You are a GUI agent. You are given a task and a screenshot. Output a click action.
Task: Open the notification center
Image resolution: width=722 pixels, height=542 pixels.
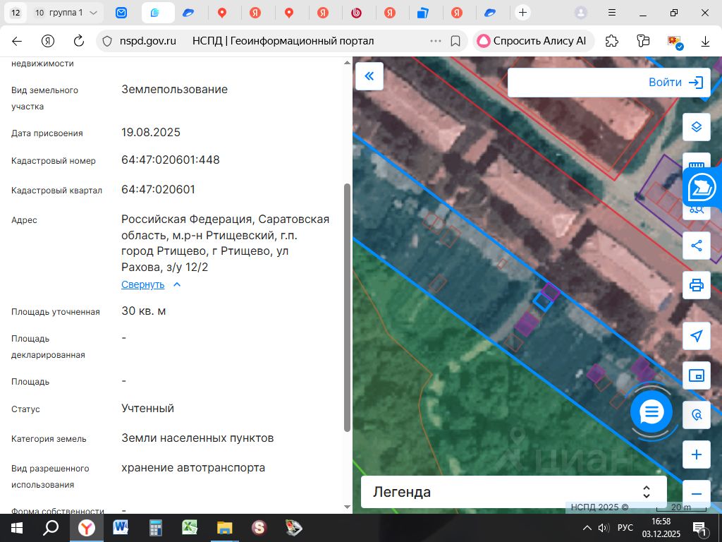(699, 529)
